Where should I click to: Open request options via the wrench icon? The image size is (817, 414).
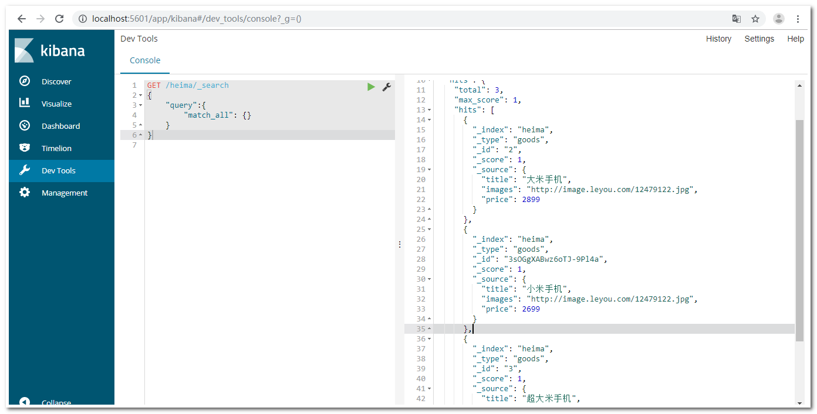pos(387,86)
